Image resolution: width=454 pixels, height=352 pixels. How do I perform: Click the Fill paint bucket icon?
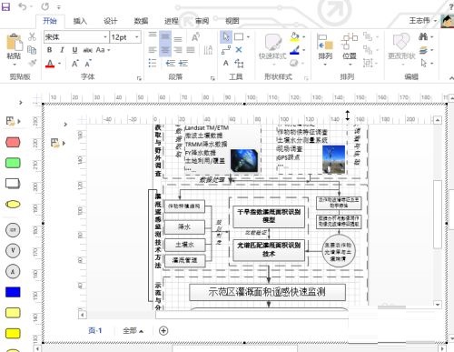pyautogui.click(x=294, y=37)
